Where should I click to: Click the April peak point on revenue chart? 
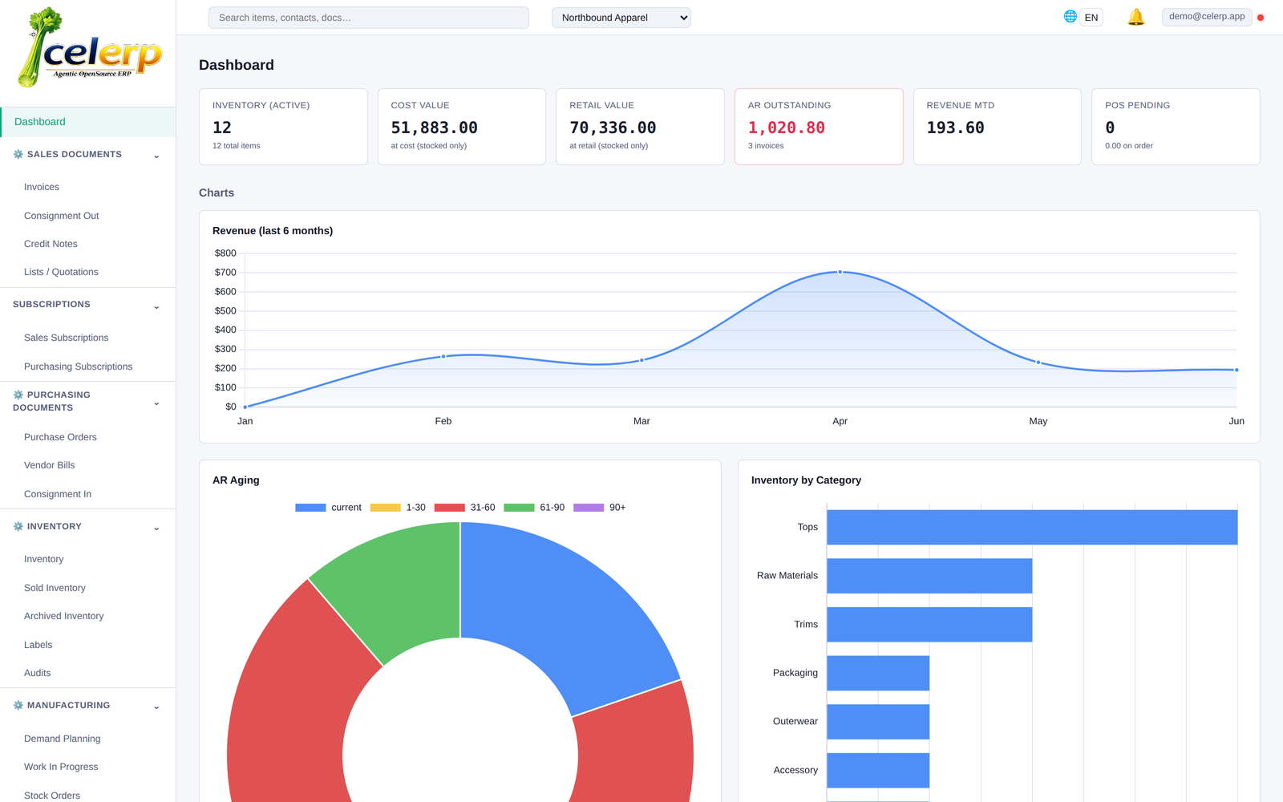click(x=840, y=272)
